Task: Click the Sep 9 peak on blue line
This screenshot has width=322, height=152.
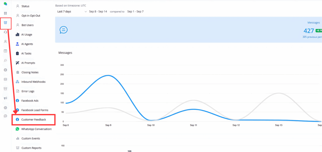Action: pos(108,76)
